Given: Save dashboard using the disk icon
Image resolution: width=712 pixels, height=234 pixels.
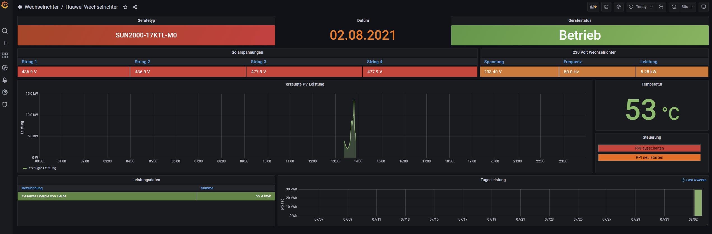Looking at the screenshot, I should pos(606,7).
